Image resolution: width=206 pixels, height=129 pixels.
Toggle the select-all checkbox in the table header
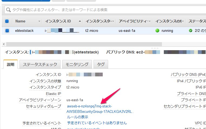(7, 21)
